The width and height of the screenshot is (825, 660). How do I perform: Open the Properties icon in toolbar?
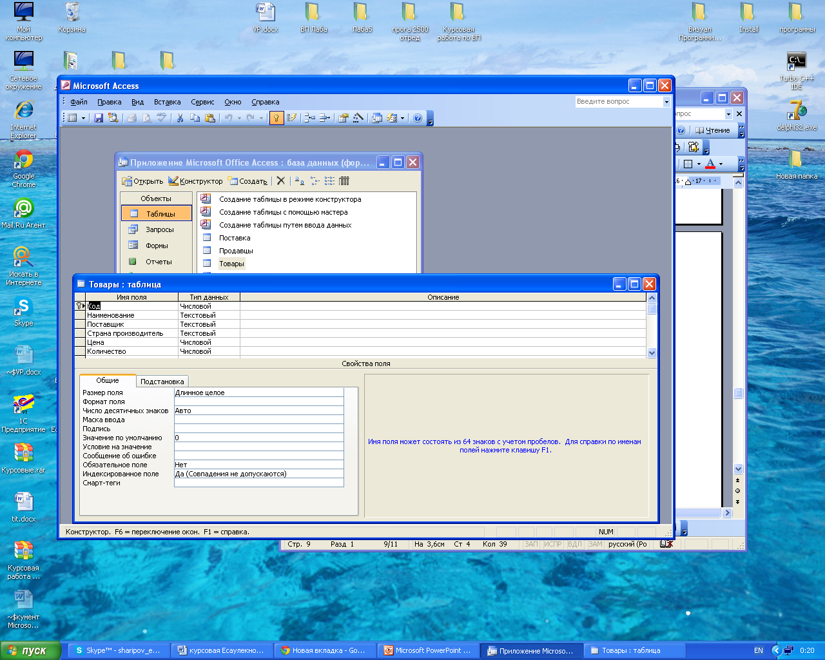(x=343, y=118)
